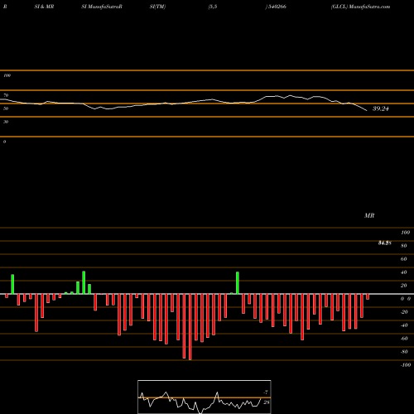The width and height of the screenshot is (414, 414).
Task: Click the RSI value 39.24 label
Action: [381, 108]
